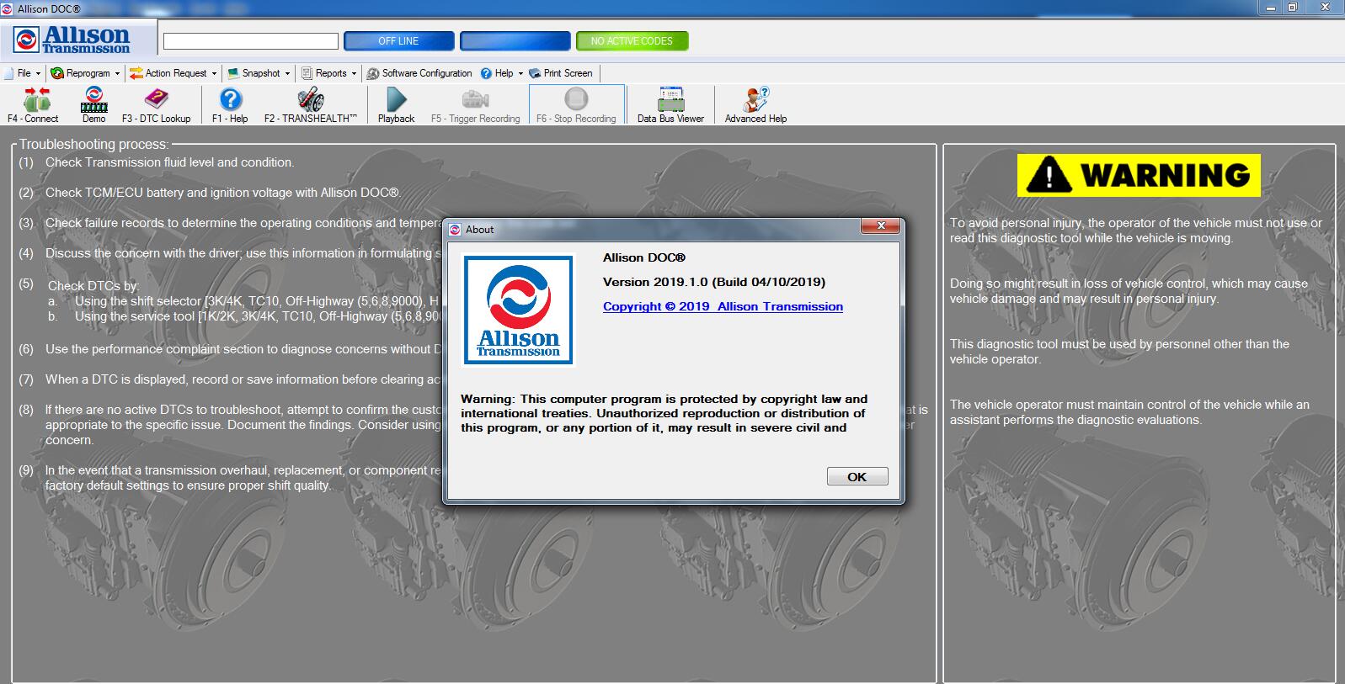This screenshot has width=1345, height=684.
Task: Click the Allison Transmission header logo
Action: (73, 40)
